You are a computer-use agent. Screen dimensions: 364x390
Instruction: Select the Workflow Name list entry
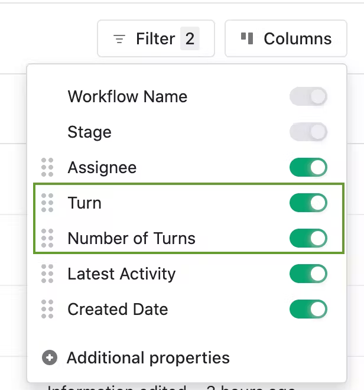(x=128, y=96)
